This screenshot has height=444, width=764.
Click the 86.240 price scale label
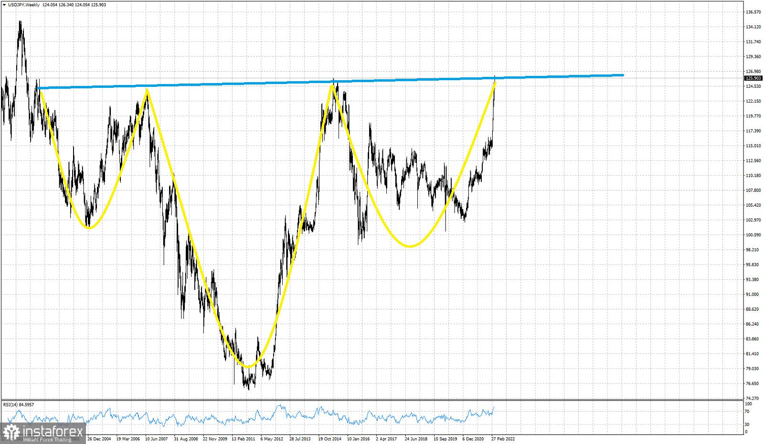[x=752, y=324]
